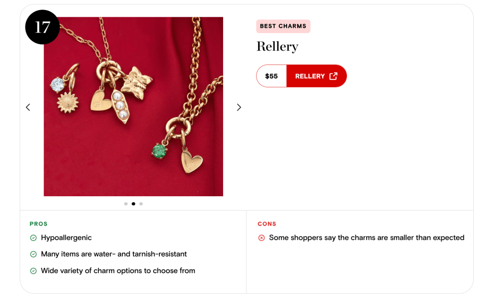Screen dimensions: 491x298
Task: Click the check icon next to water- and tarnish-resistant
Action: point(34,254)
